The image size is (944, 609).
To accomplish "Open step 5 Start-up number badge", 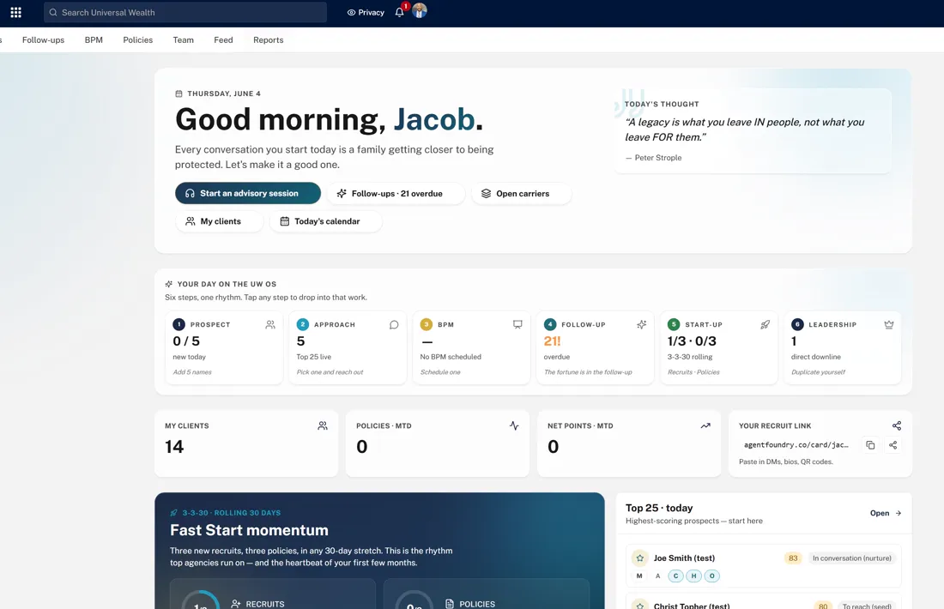I will (674, 324).
